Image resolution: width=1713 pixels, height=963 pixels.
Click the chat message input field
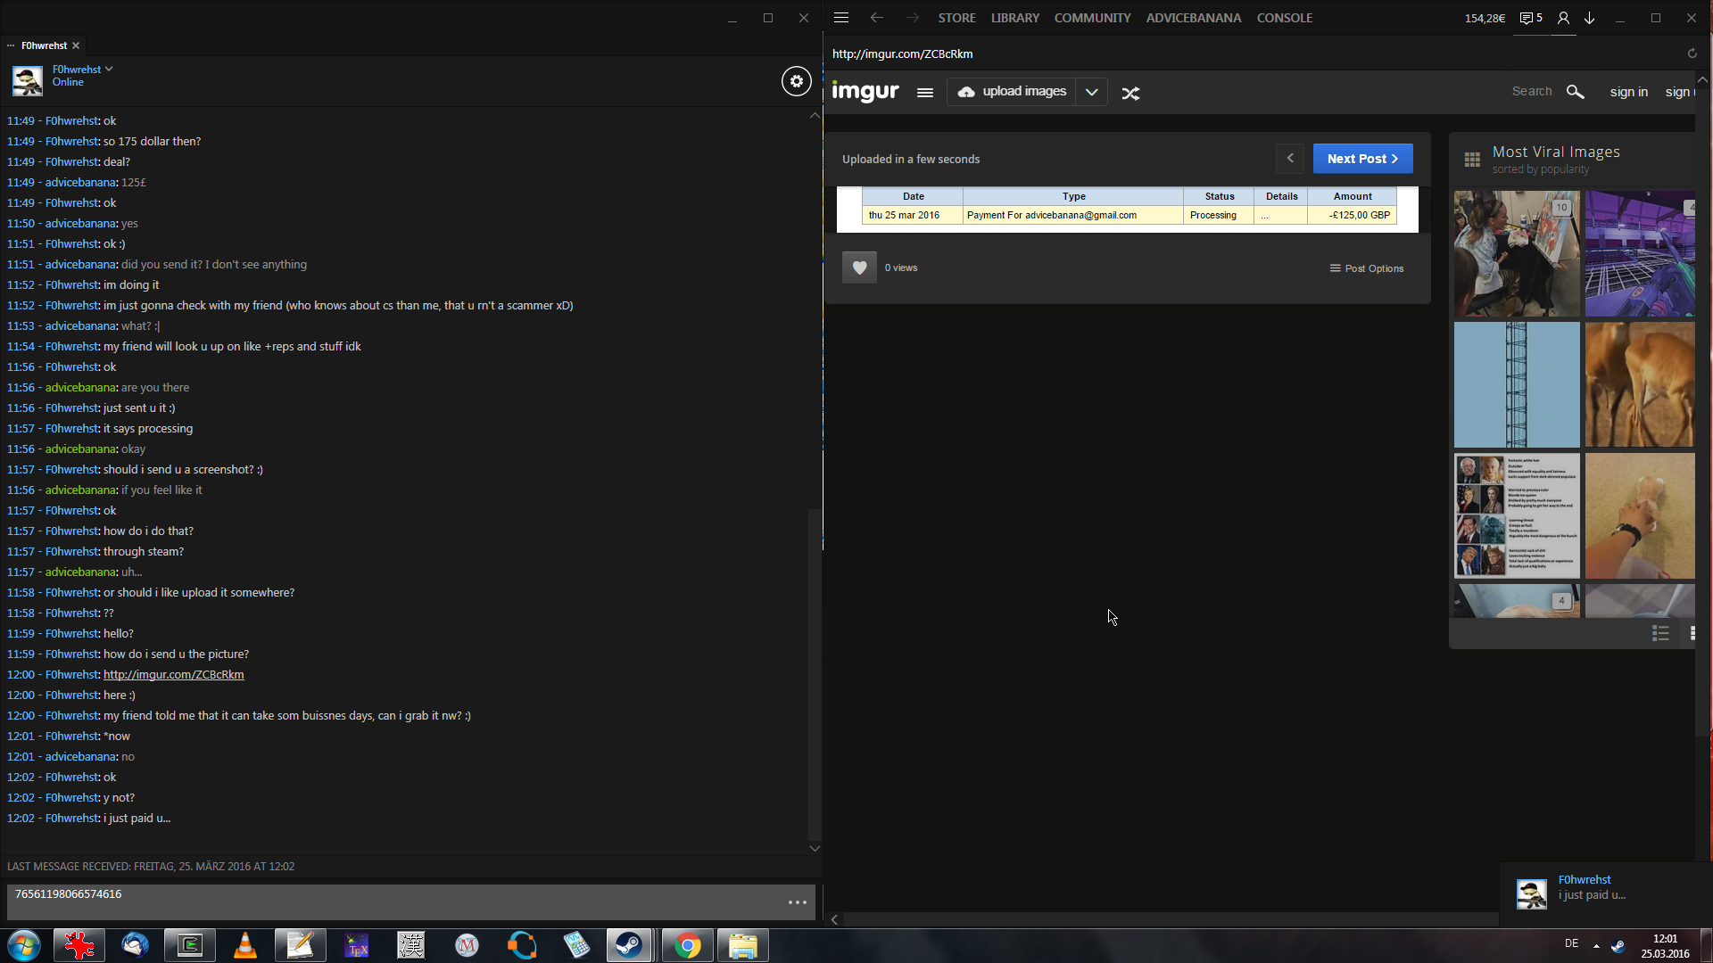(393, 901)
